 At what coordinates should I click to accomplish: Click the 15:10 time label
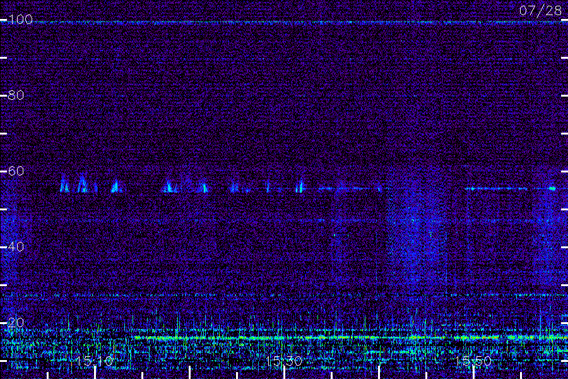pyautogui.click(x=95, y=361)
